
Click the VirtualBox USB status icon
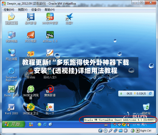110,131
